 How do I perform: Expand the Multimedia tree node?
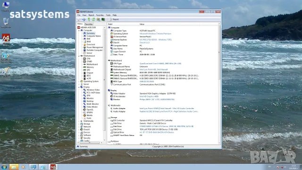coord(79,121)
